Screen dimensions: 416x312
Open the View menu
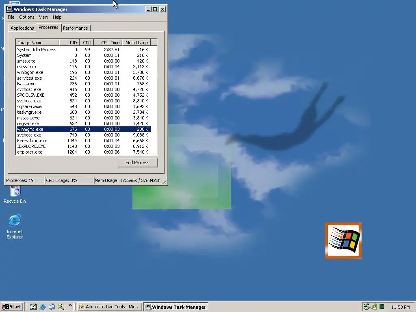tap(43, 17)
